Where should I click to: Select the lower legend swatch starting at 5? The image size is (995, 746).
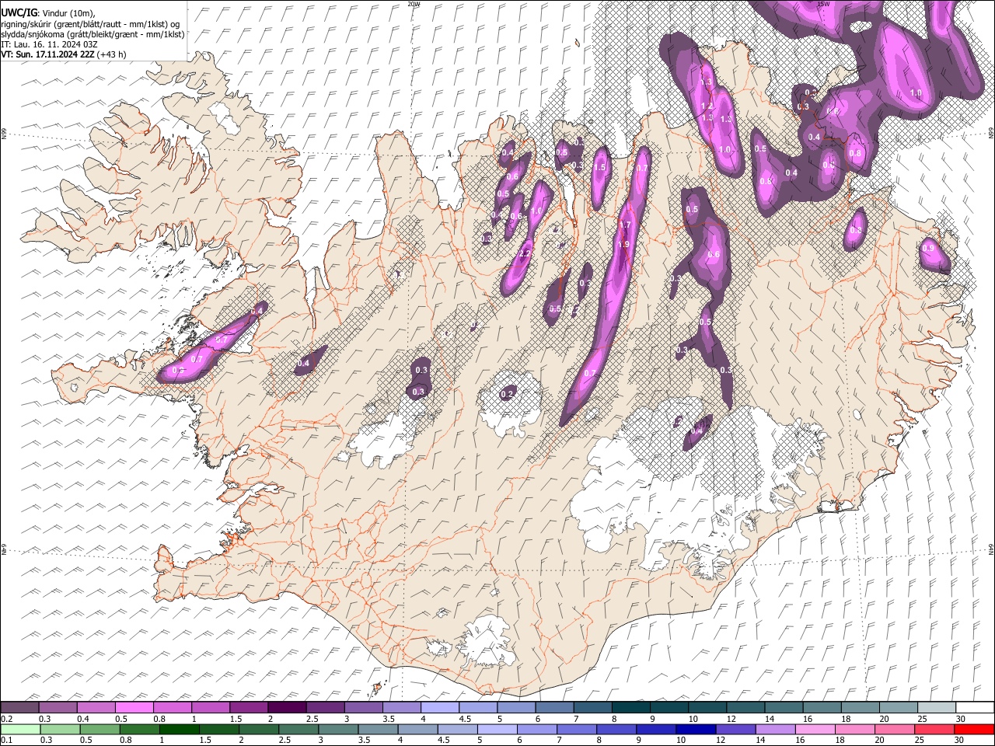click(496, 729)
